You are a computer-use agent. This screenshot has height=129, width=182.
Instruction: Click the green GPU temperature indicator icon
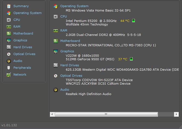tap(131, 59)
